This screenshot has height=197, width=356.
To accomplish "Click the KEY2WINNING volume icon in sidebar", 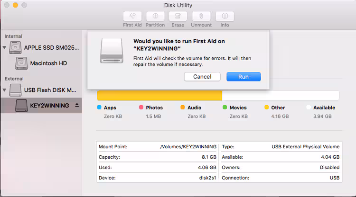I will click(x=21, y=106).
